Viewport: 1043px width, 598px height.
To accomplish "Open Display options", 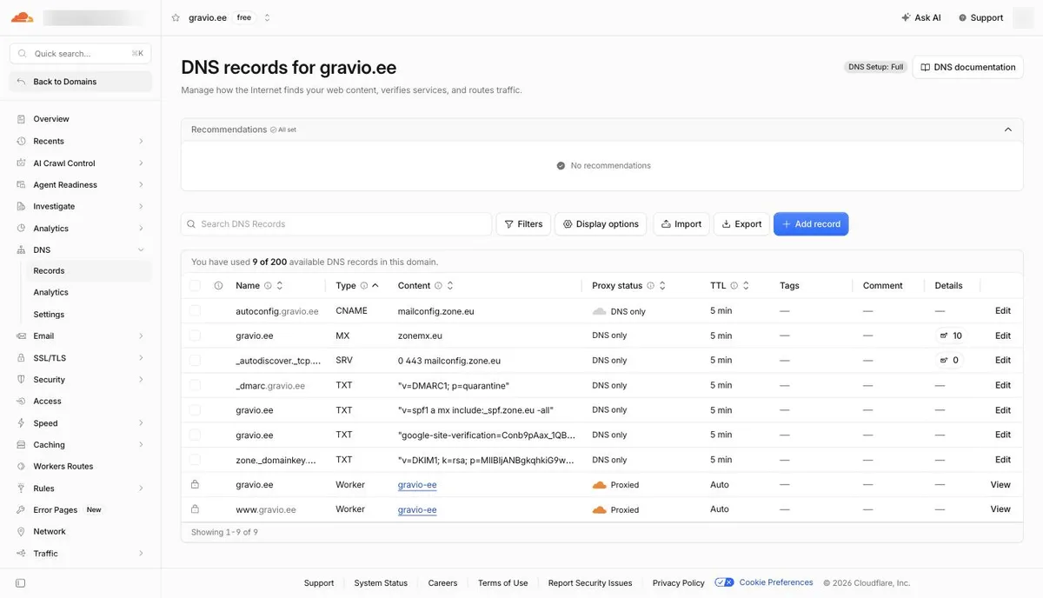I will click(601, 223).
